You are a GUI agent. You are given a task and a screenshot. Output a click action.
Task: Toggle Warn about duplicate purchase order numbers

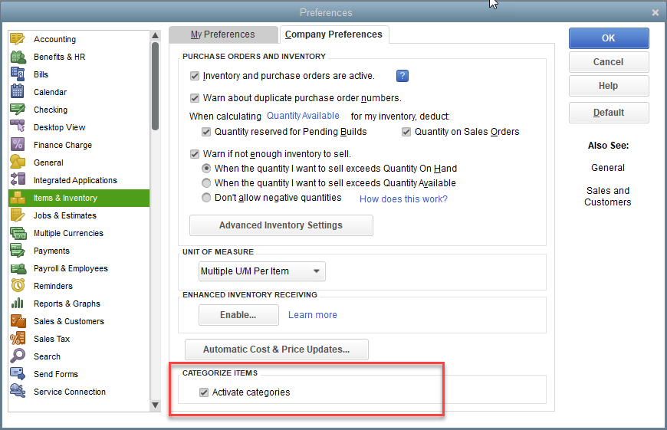point(195,98)
